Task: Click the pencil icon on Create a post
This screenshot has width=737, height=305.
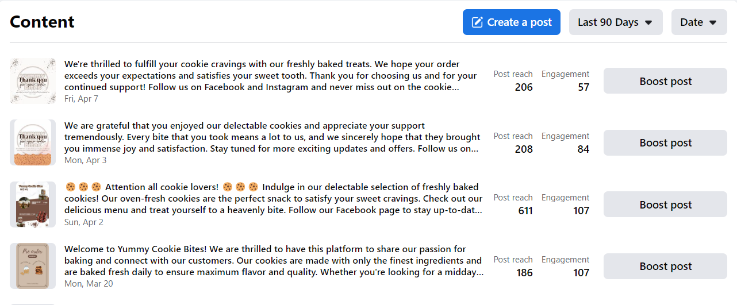Action: pos(477,22)
